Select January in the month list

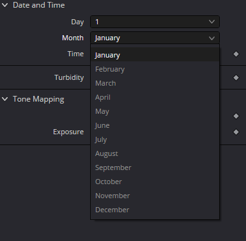[x=155, y=55]
